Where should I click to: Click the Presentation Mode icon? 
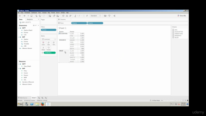click(109, 16)
